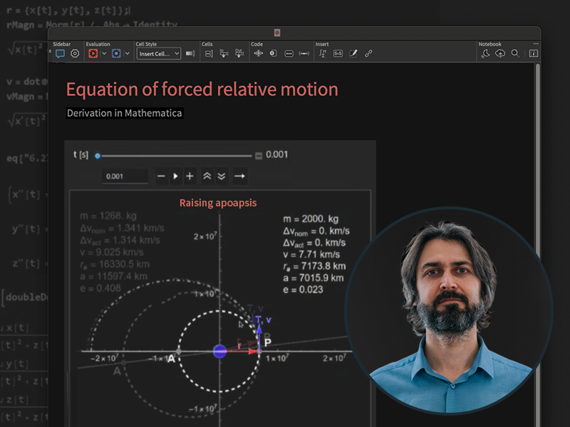Play the t [s] animation
Image resolution: width=570 pixels, height=427 pixels.
pyautogui.click(x=175, y=176)
